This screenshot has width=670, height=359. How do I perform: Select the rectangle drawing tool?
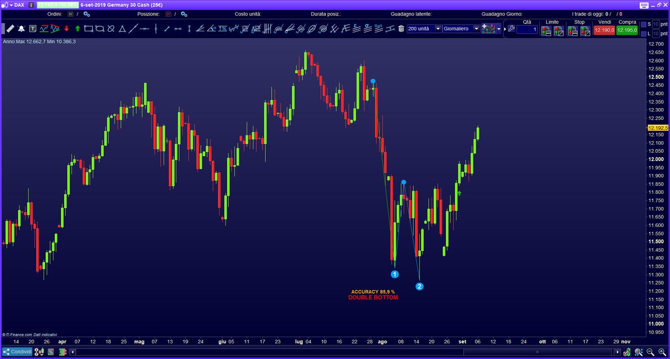(x=89, y=28)
